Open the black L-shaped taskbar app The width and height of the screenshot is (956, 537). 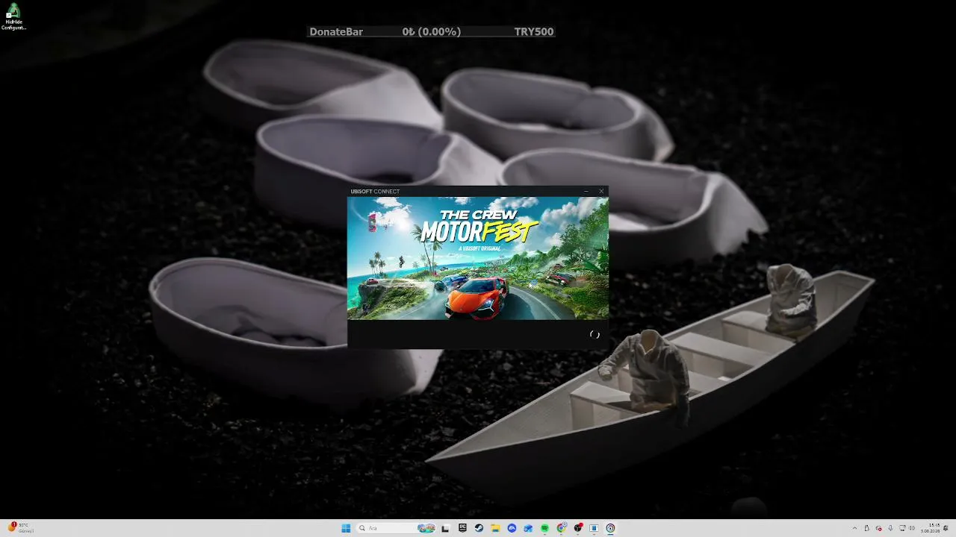click(446, 528)
